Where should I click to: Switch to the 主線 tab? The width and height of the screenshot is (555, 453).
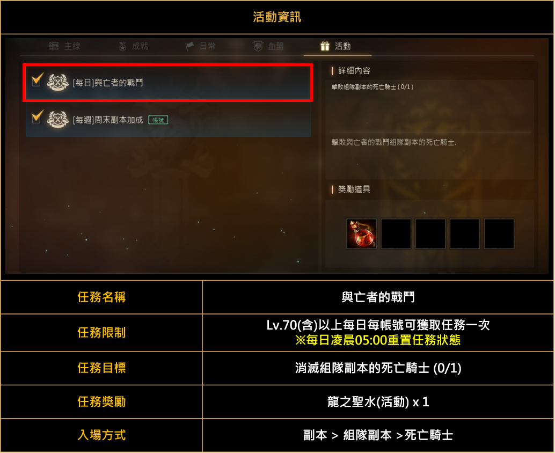pos(65,46)
